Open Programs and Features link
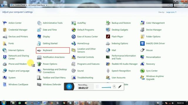Viewport: 188px width, 105px height. coord(88,64)
